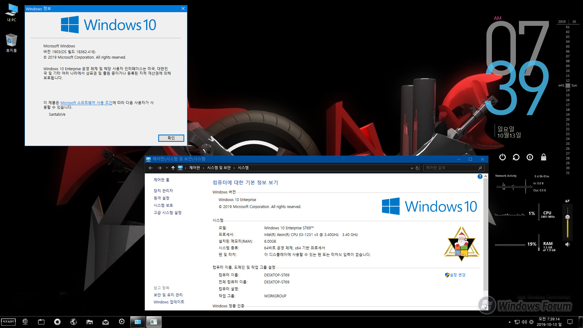Minimize the control panel system window
583x328 pixels.
point(459,159)
